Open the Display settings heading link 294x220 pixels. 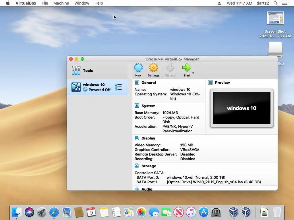point(148,138)
